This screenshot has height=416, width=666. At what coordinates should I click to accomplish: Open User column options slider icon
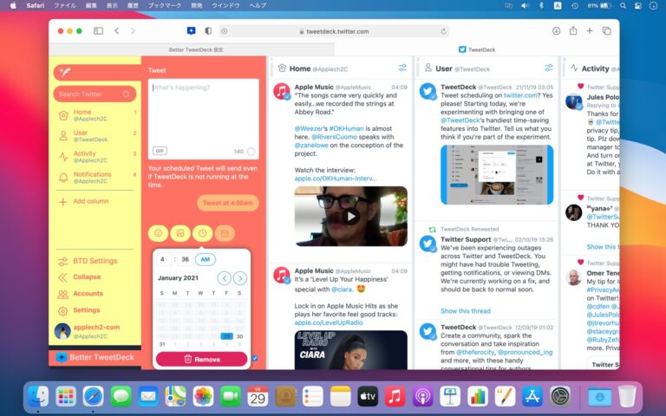[x=549, y=68]
